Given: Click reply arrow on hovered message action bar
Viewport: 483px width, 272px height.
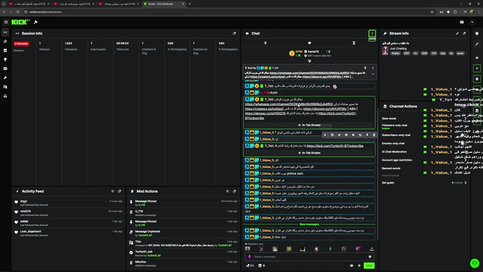Looking at the screenshot, I should (360, 135).
